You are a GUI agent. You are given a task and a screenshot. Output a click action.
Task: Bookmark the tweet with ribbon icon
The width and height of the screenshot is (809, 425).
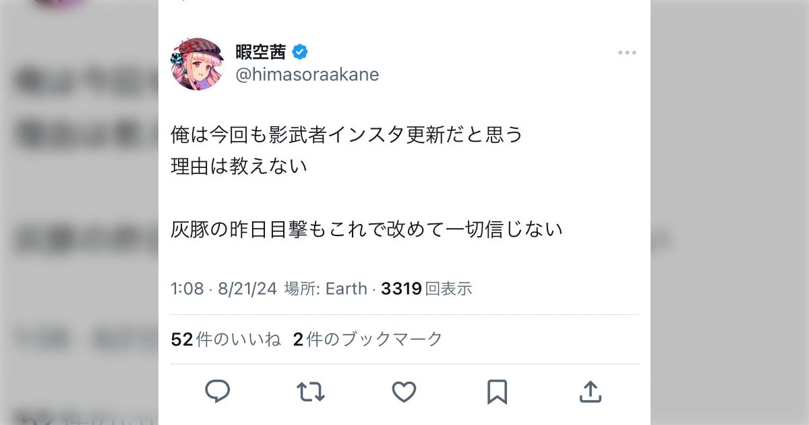[497, 391]
